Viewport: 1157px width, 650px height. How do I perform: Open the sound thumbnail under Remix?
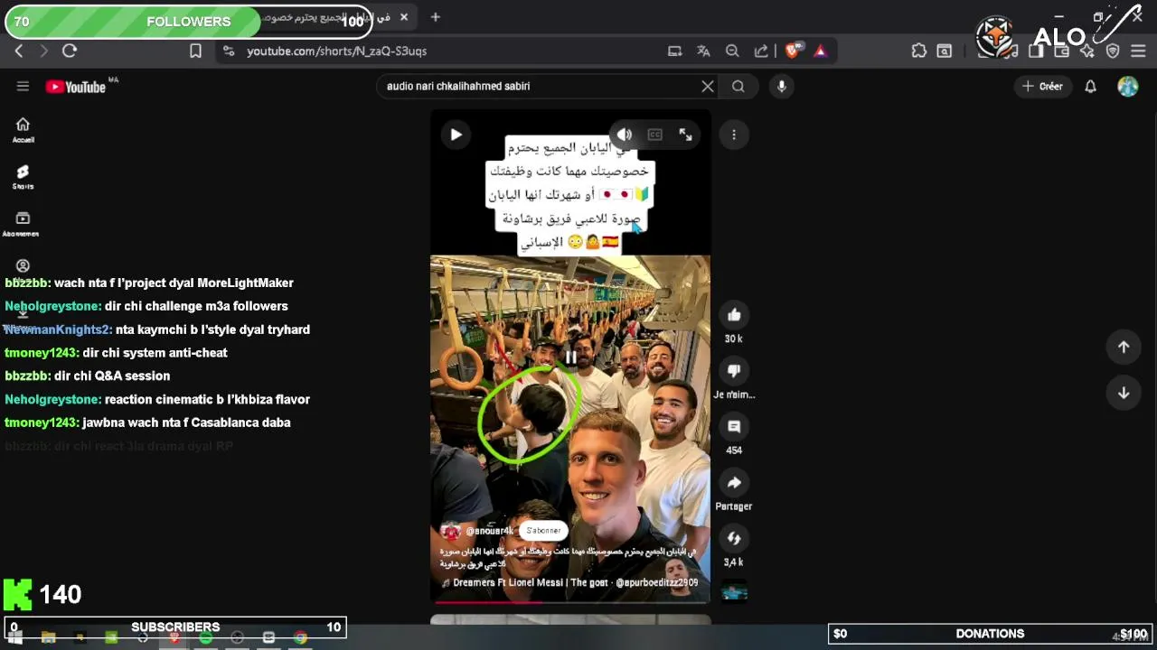click(x=734, y=591)
